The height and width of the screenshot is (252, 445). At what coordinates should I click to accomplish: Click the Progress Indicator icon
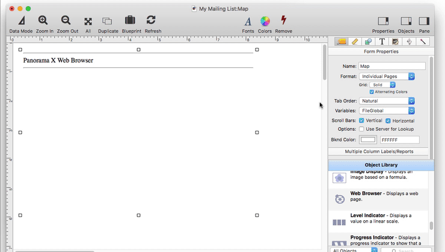point(339,243)
